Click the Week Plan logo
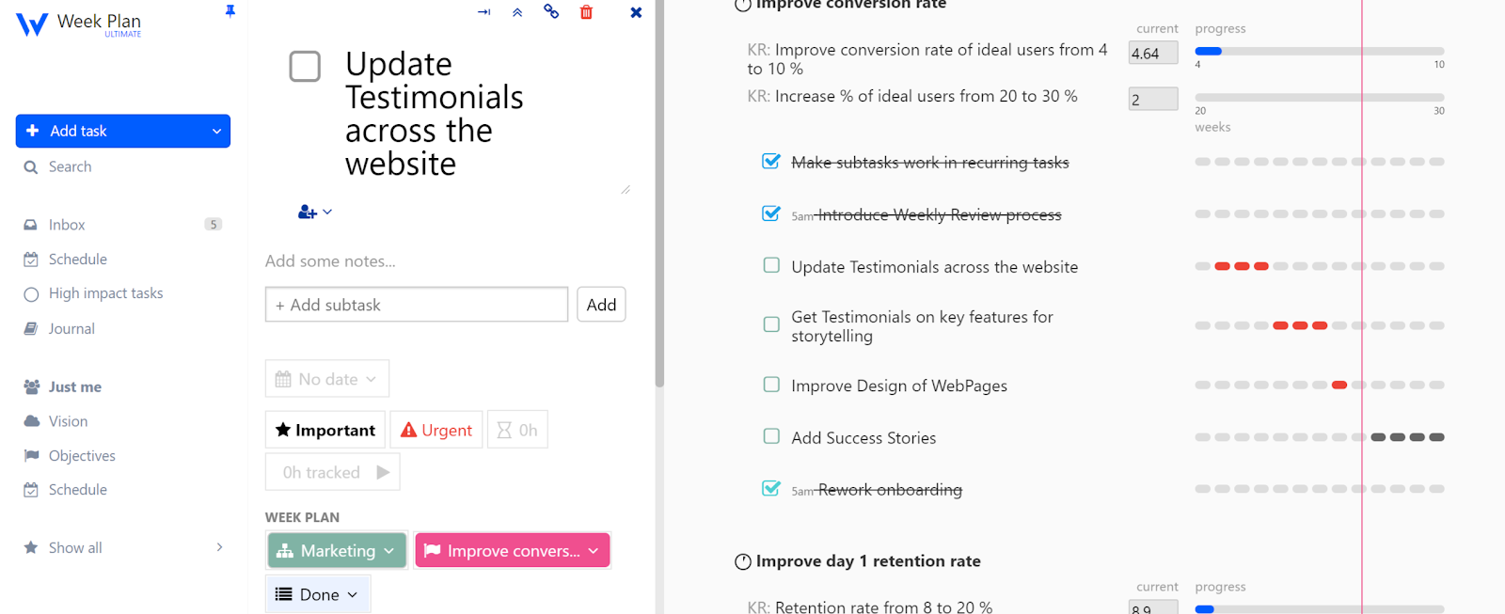The image size is (1505, 614). coord(79,24)
